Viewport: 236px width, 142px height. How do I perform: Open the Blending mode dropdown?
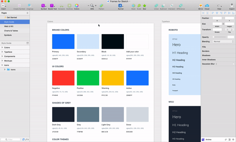223,41
